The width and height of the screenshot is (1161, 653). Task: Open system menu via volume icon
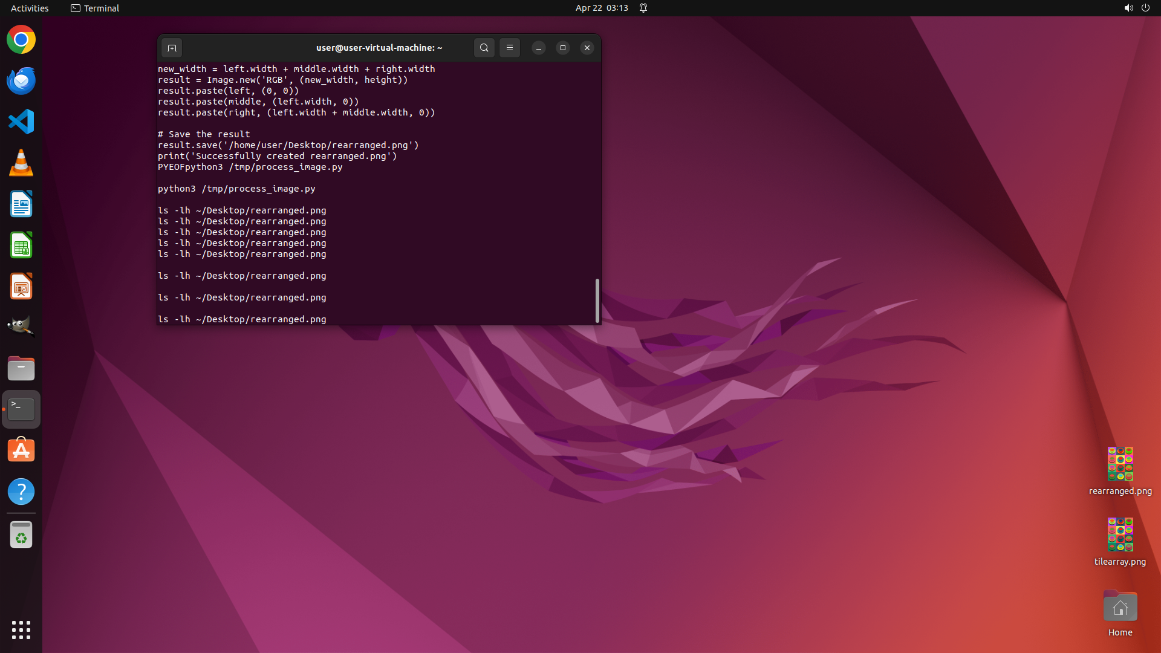(1128, 8)
